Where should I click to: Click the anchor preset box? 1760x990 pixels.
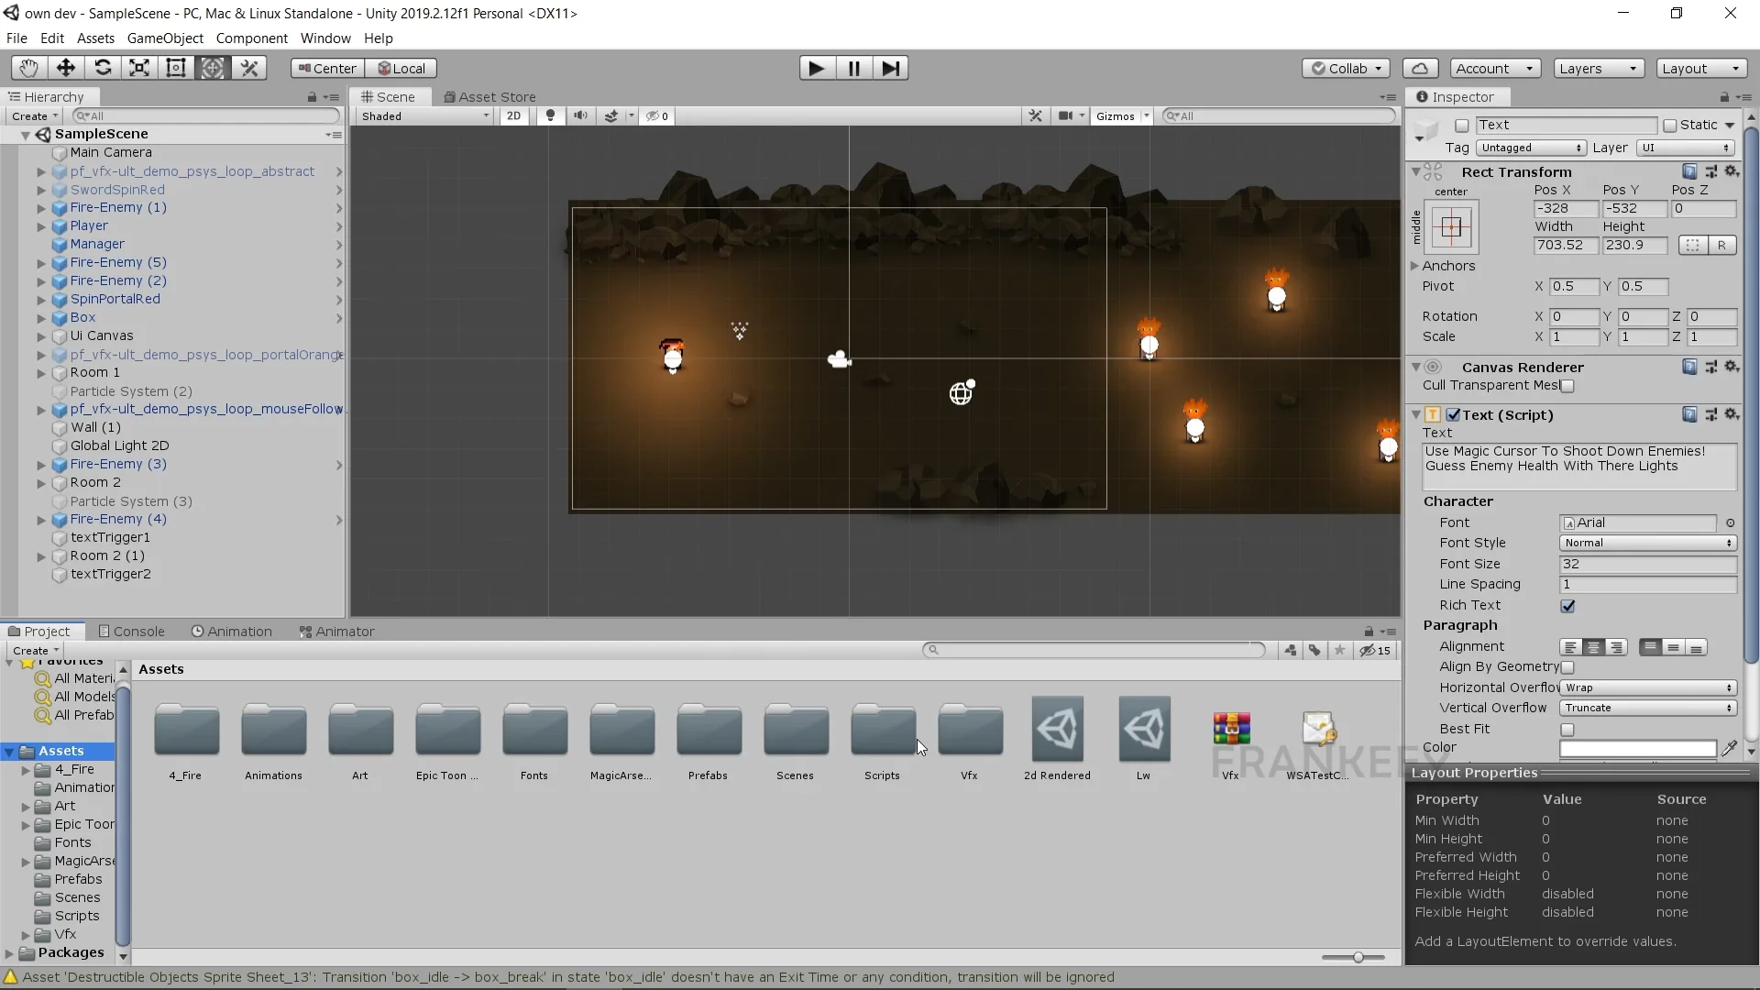click(1451, 226)
